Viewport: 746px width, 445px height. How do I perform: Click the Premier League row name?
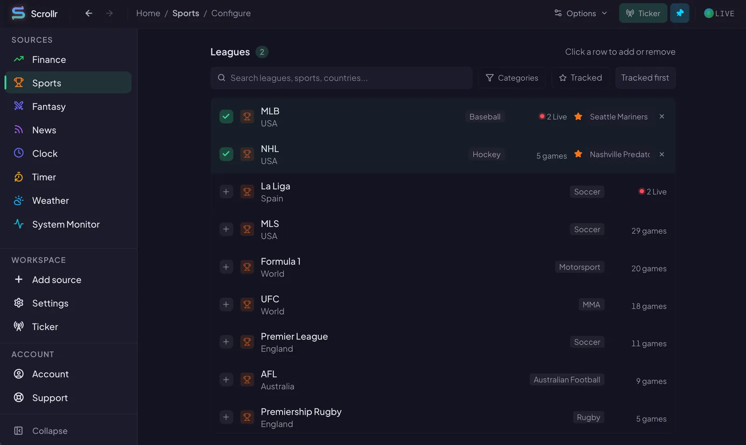point(294,336)
